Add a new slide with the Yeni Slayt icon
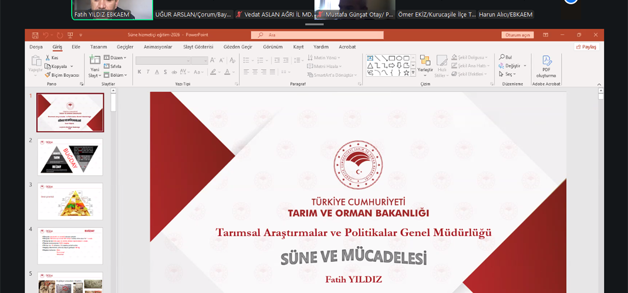This screenshot has height=293, width=628. (x=94, y=60)
